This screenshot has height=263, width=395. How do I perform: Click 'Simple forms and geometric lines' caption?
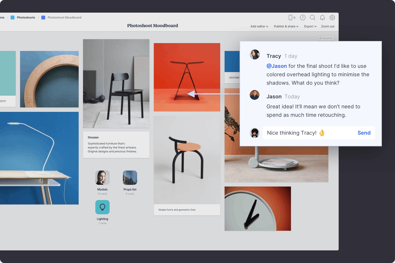tap(177, 210)
